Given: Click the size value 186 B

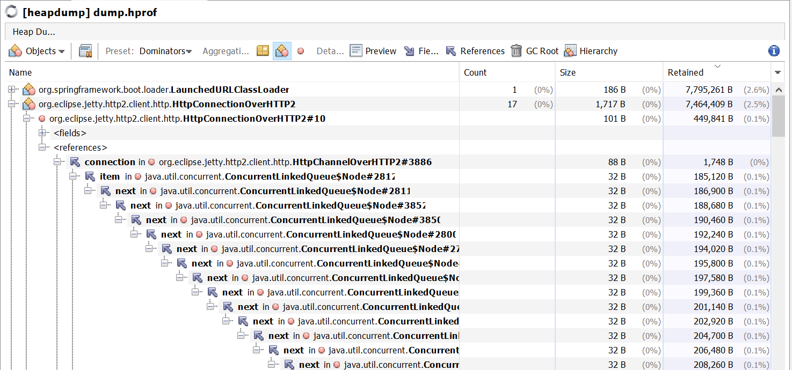Looking at the screenshot, I should tap(614, 90).
